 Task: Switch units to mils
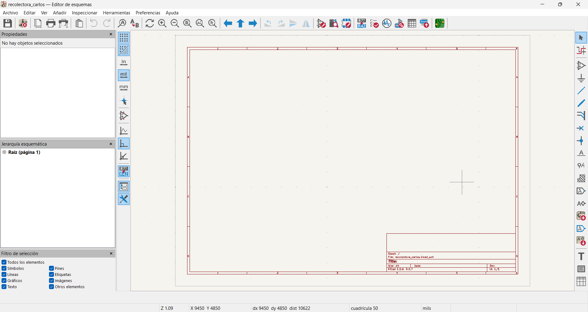(124, 75)
